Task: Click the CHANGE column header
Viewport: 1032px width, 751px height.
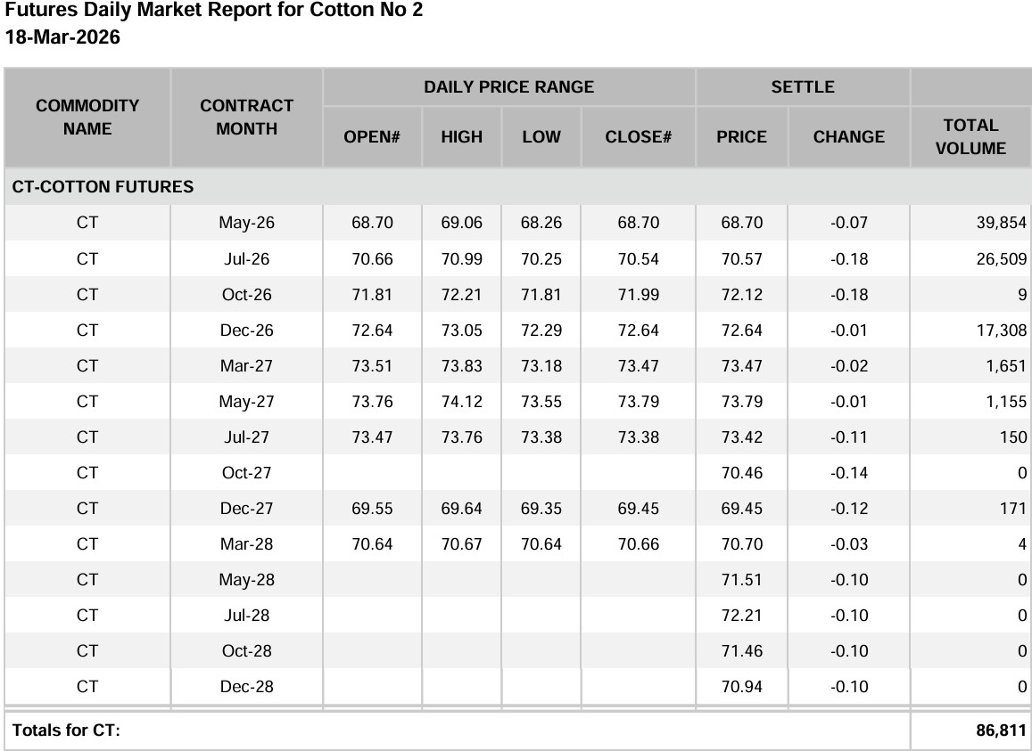Action: click(x=848, y=137)
